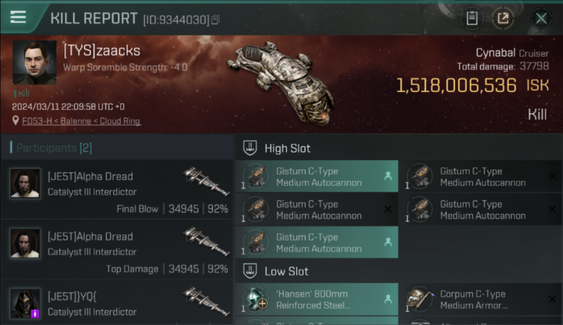Click the total ISK value 1,518,006,536

(x=456, y=85)
